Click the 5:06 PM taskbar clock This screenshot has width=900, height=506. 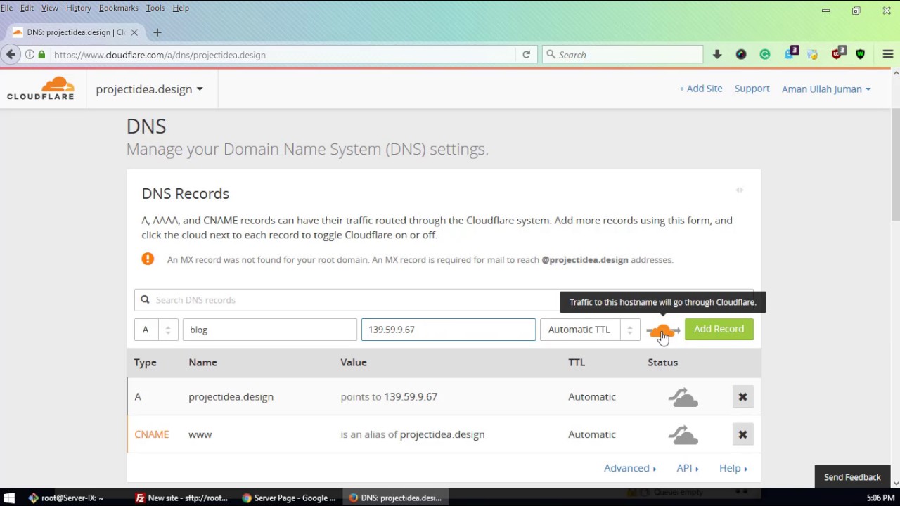click(x=880, y=498)
